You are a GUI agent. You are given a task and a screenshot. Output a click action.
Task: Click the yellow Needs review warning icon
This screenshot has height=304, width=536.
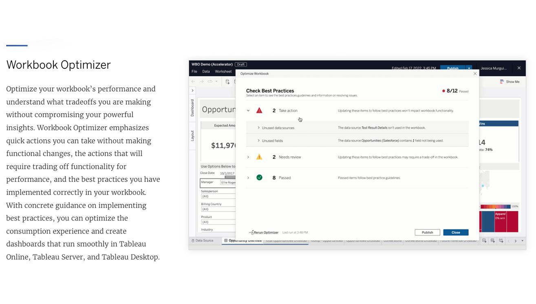(259, 157)
